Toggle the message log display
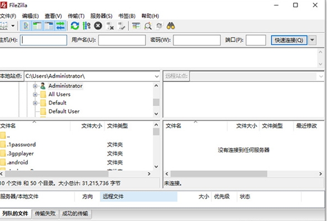Screen dimensions: 327x221 [x=26, y=26]
